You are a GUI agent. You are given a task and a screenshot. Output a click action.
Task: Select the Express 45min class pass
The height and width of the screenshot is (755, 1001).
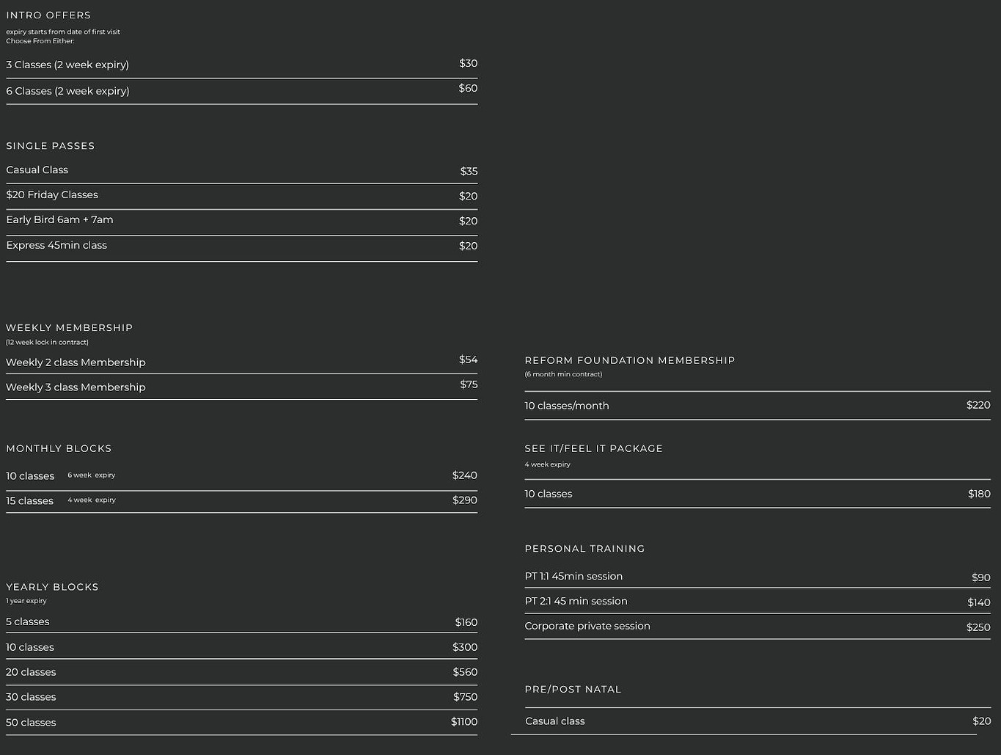point(241,247)
